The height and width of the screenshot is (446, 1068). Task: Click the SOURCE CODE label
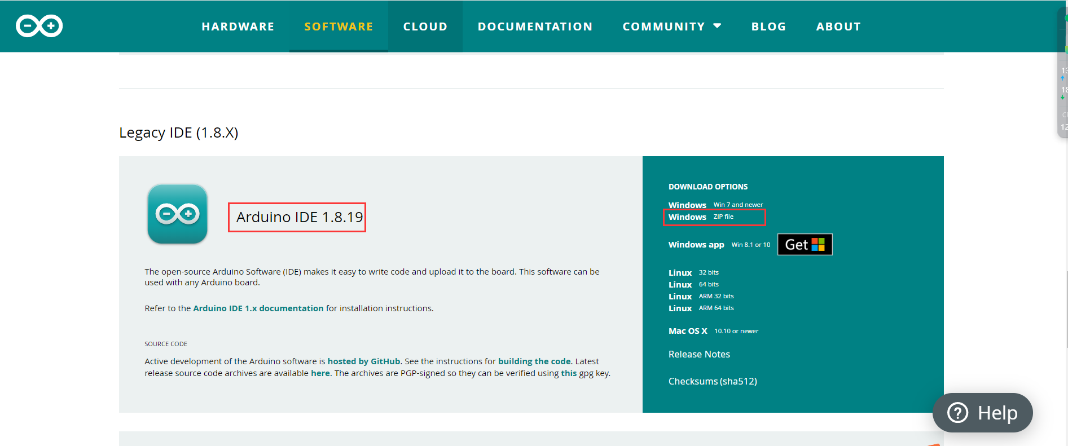166,344
